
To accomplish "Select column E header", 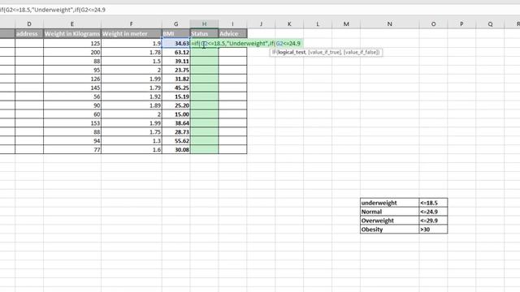I will [72, 24].
